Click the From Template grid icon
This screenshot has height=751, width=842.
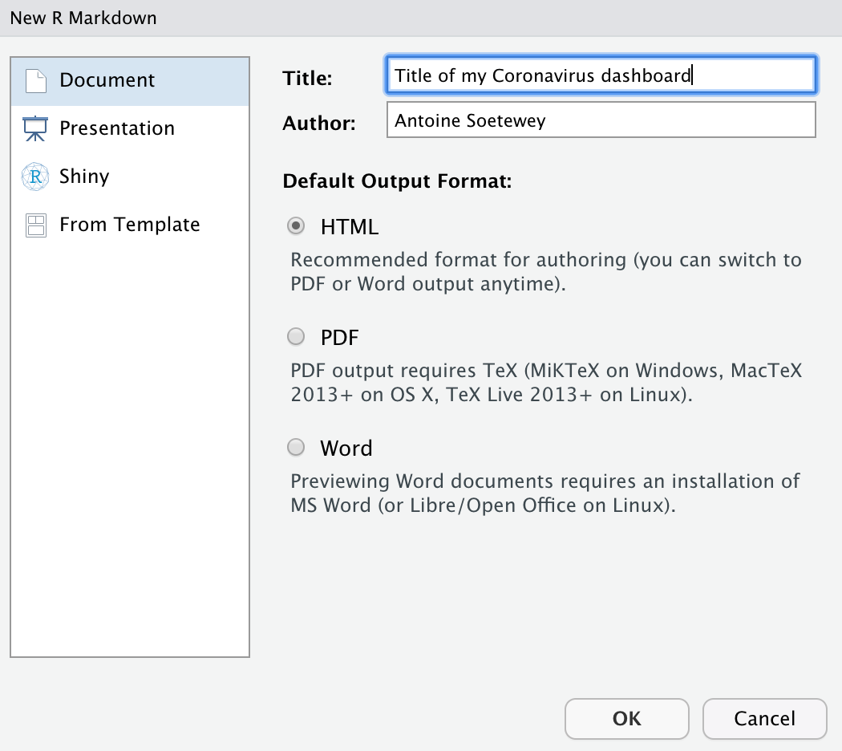35,225
